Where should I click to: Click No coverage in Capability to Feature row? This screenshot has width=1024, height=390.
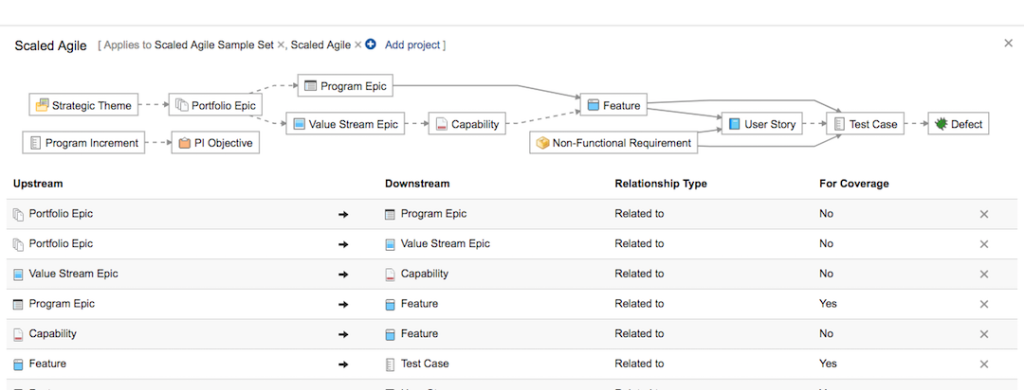[x=827, y=334]
